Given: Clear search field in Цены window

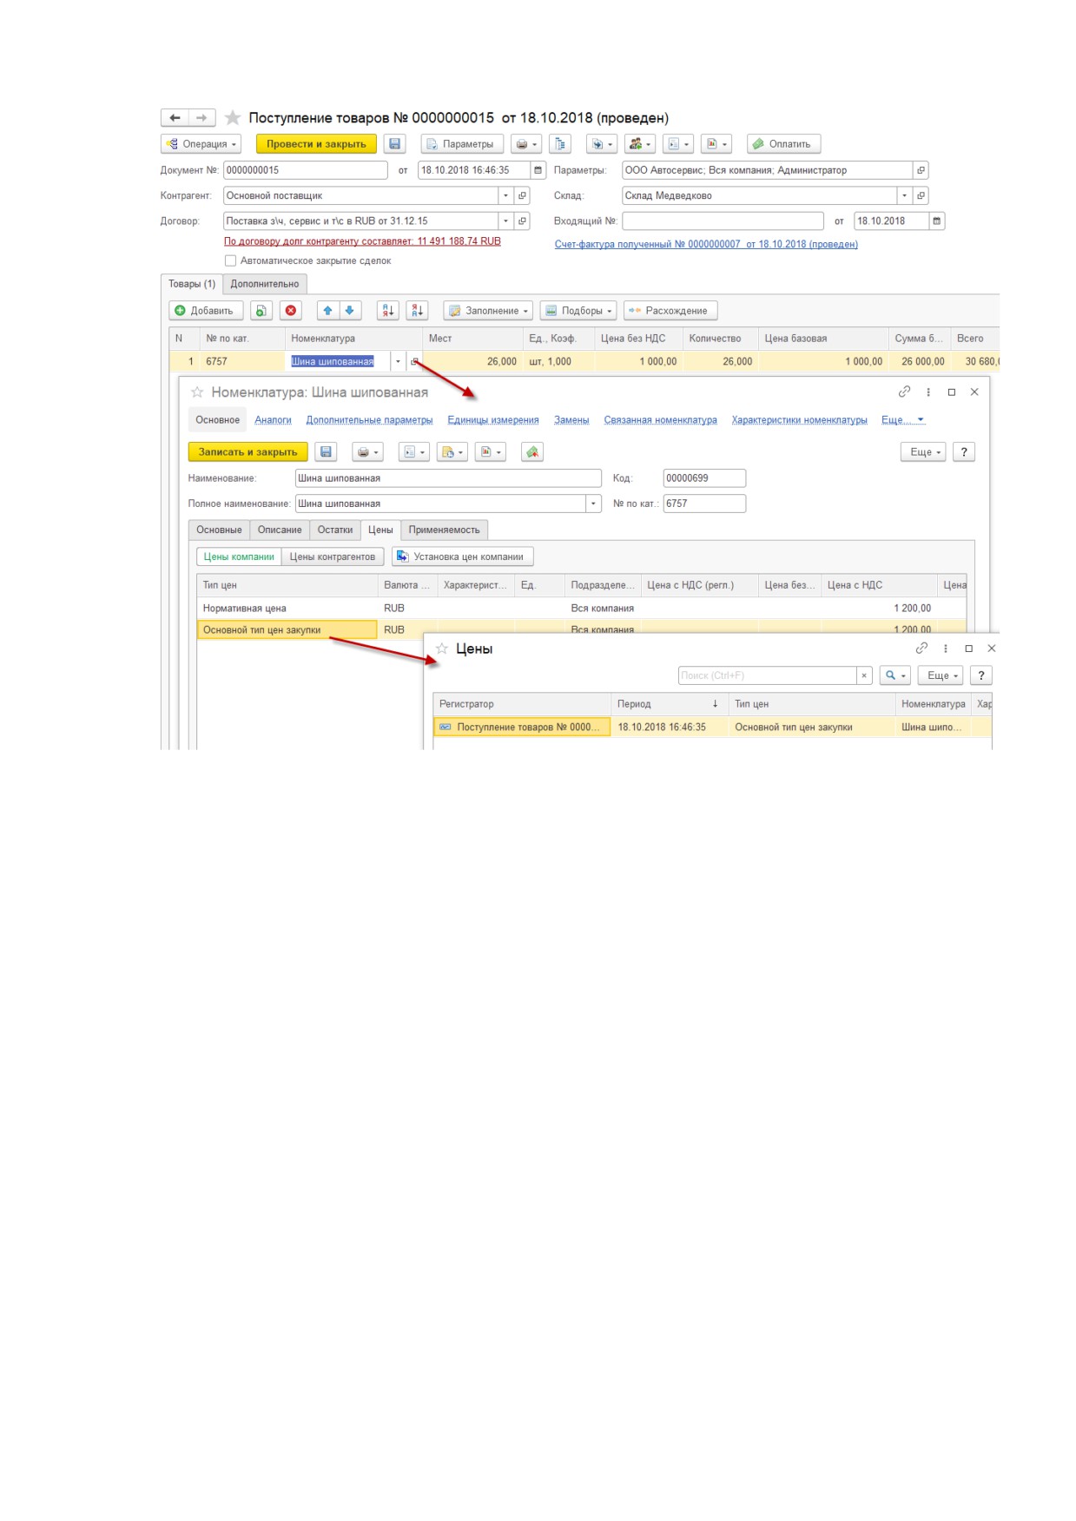Looking at the screenshot, I should pos(864,676).
